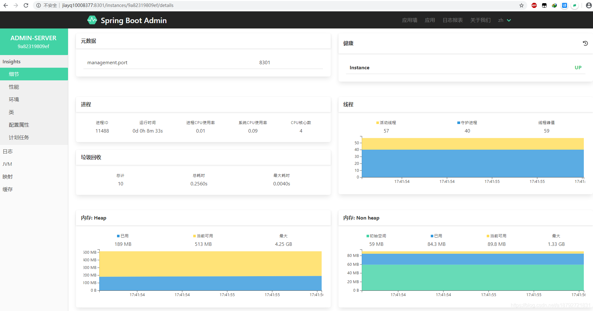Select 类 in the sidebar
593x311 pixels.
pyautogui.click(x=34, y=112)
